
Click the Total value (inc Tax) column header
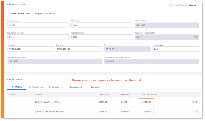150,94
